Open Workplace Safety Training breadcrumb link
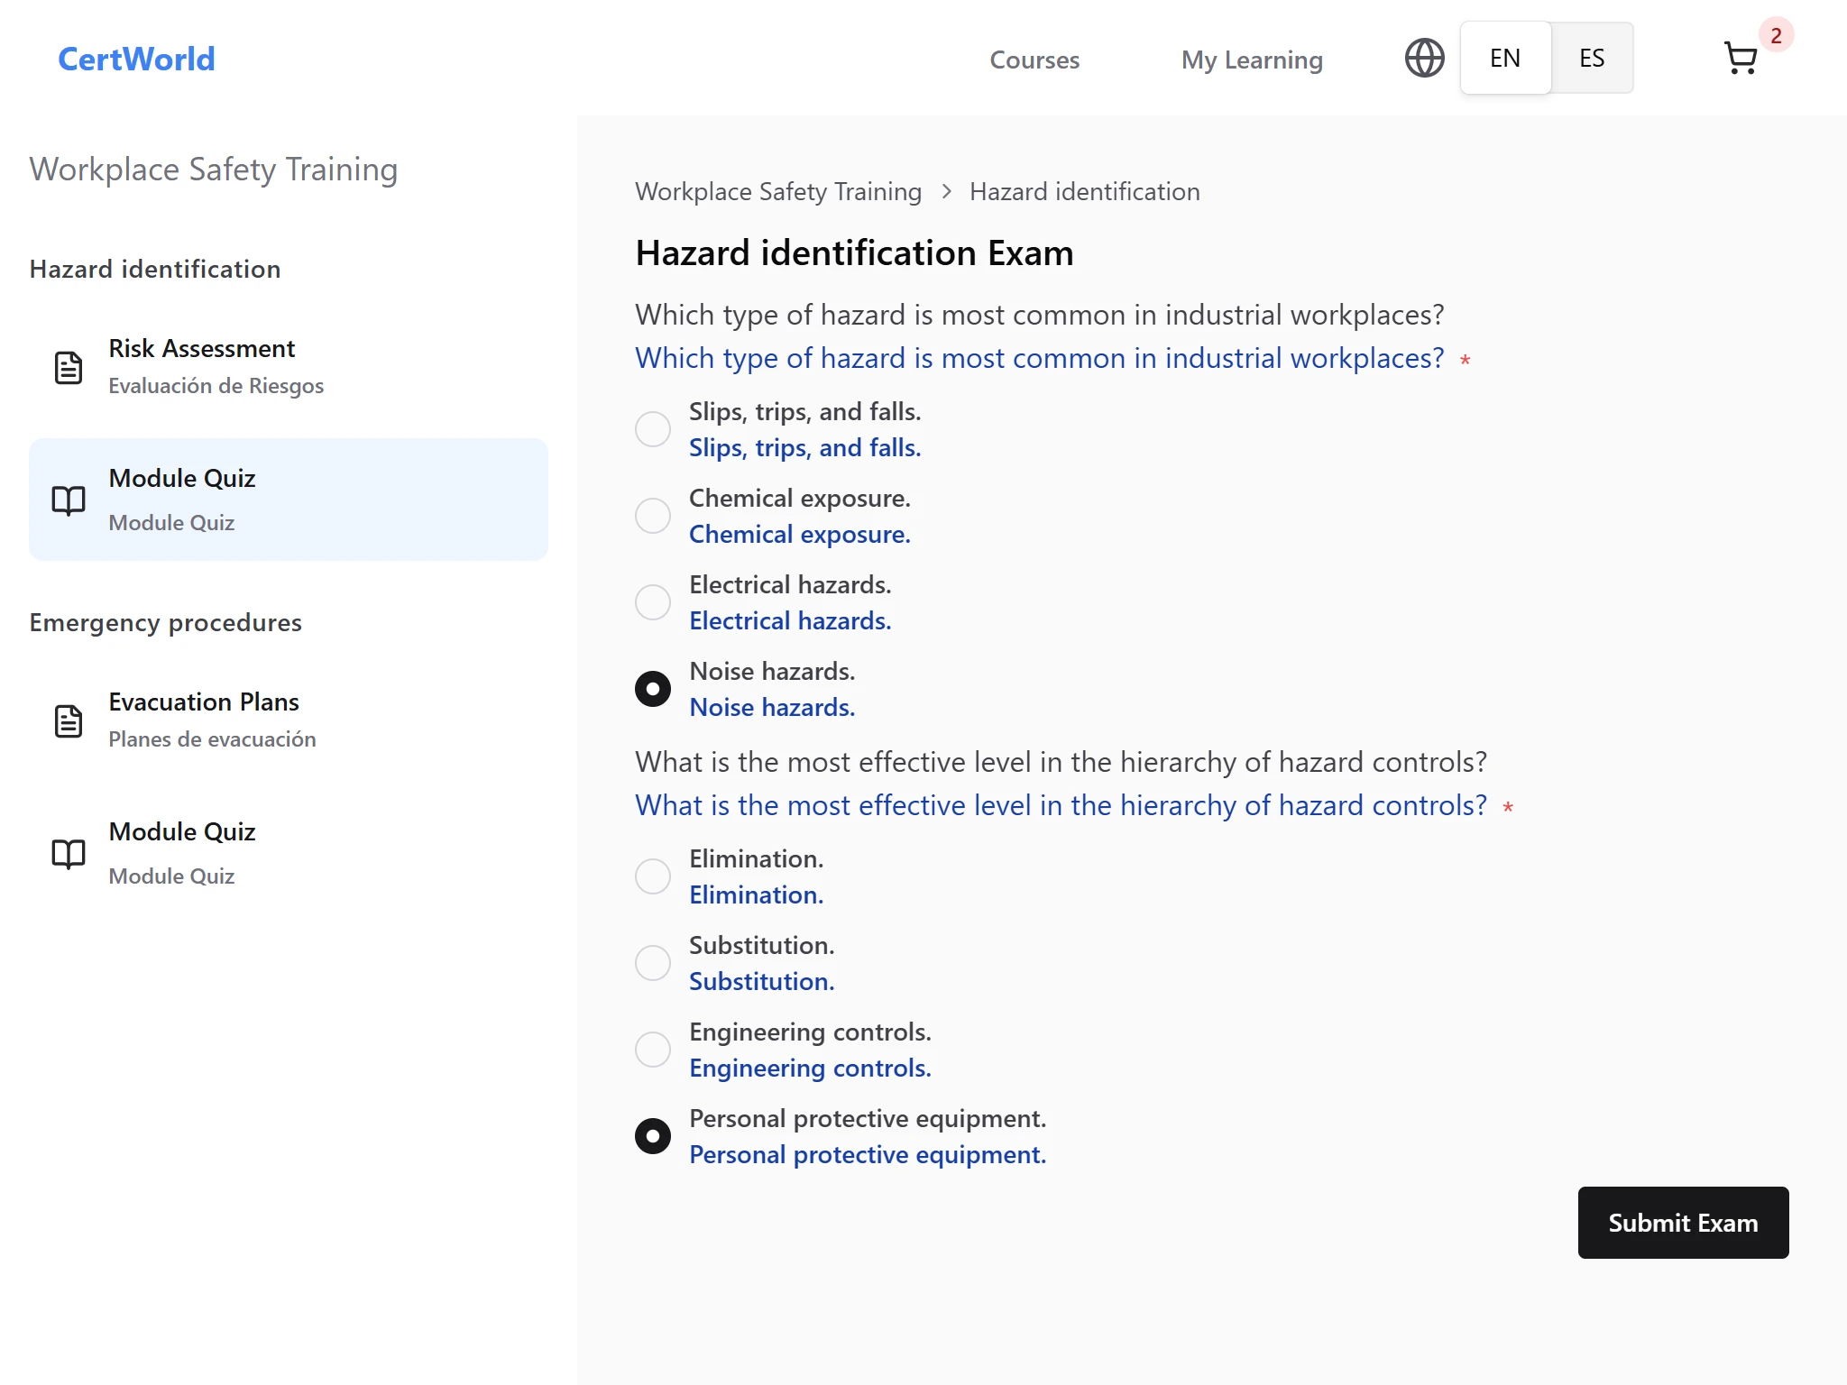The height and width of the screenshot is (1385, 1847). pos(777,192)
